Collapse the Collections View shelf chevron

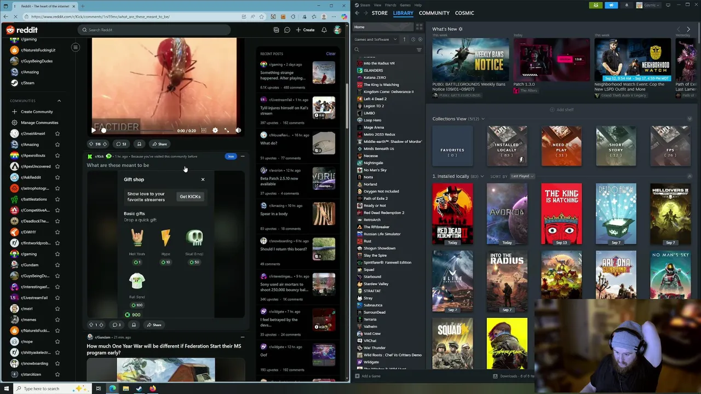click(689, 119)
